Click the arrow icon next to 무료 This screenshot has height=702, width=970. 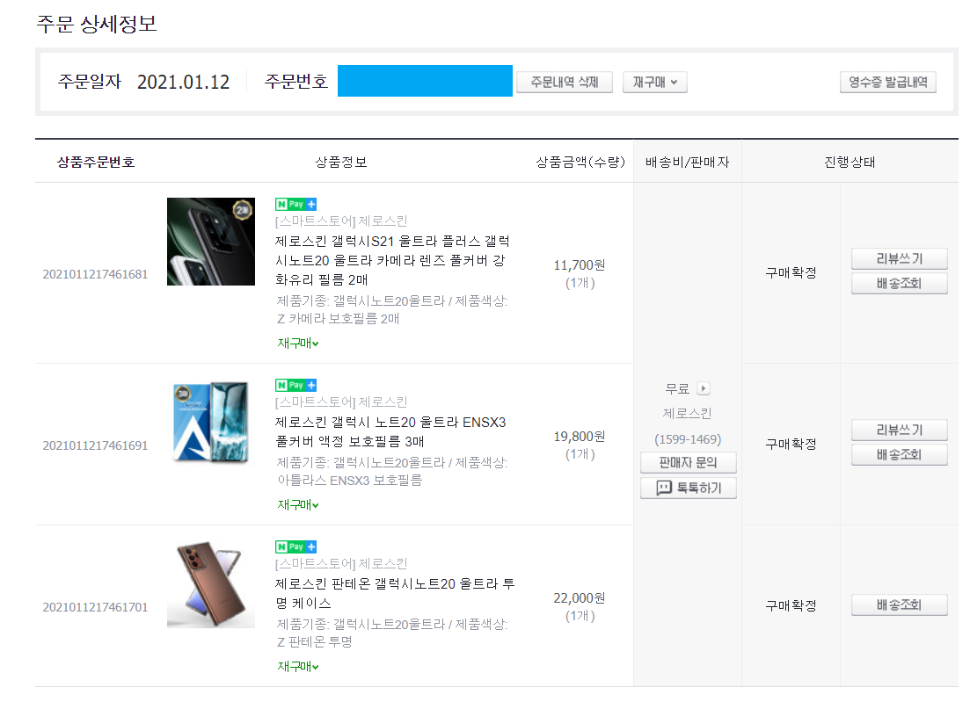[704, 388]
